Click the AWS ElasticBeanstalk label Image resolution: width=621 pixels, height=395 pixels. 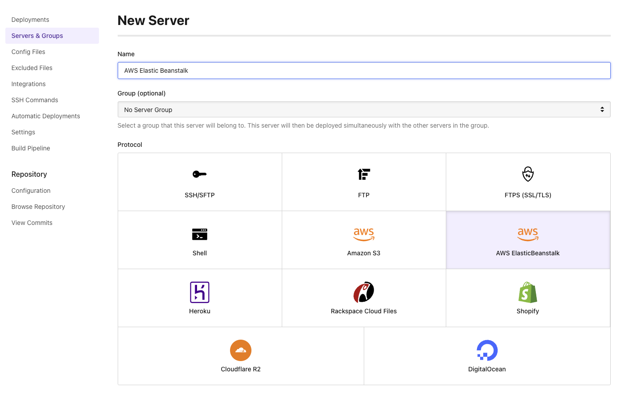528,253
